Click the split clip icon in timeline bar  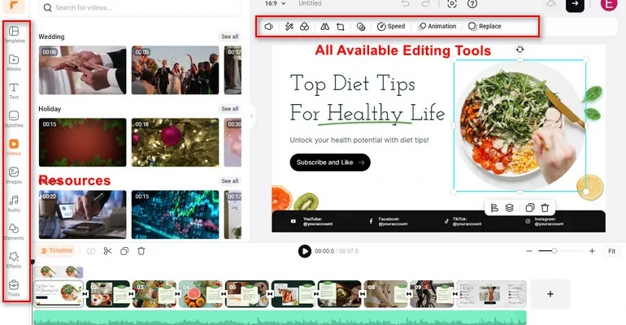click(91, 251)
